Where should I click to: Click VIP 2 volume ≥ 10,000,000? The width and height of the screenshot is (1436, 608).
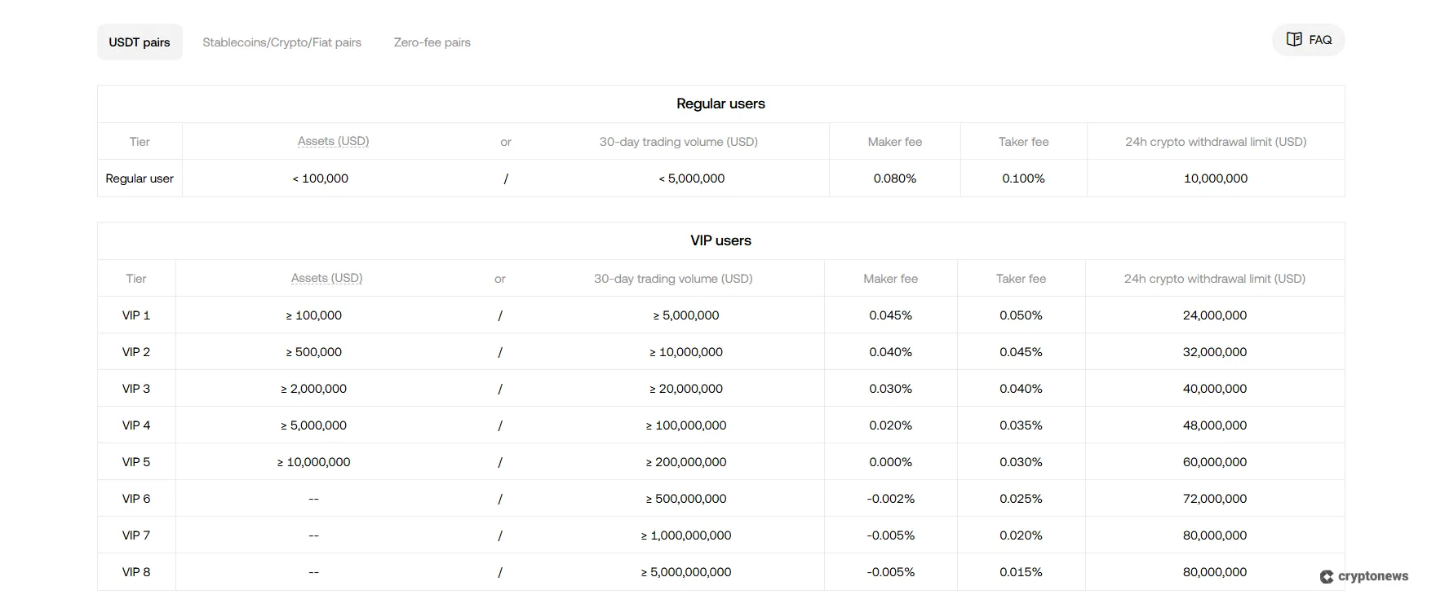click(x=686, y=352)
